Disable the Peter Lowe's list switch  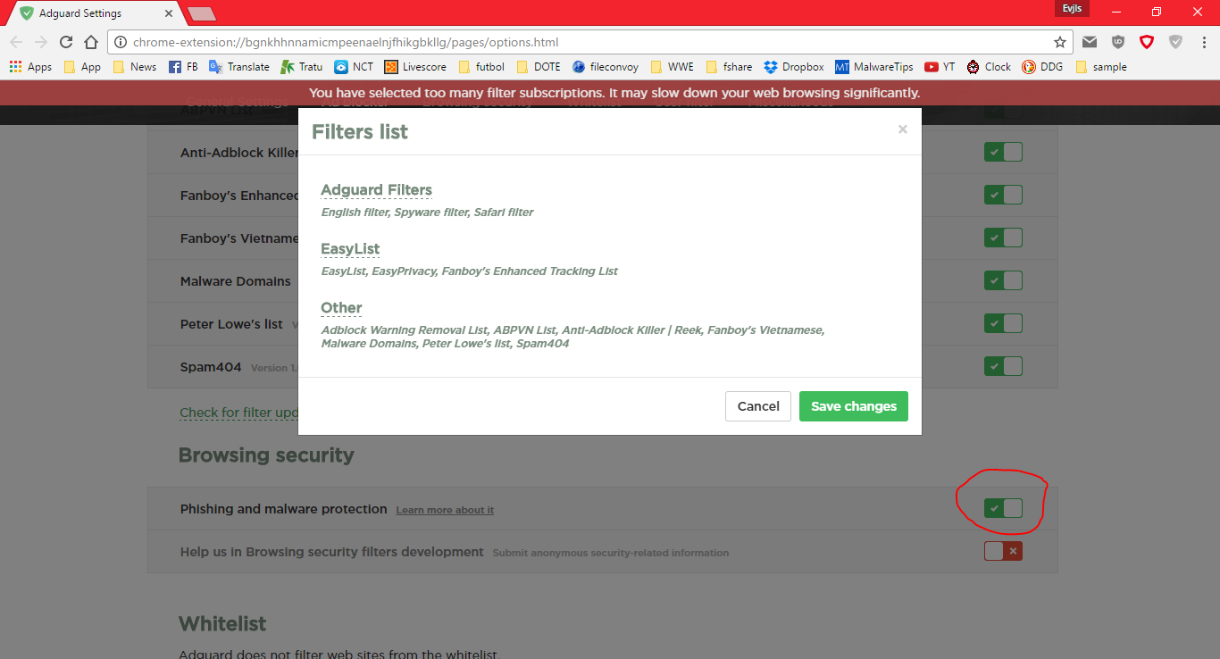(1003, 323)
